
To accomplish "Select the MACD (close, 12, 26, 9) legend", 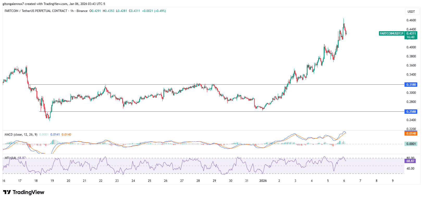I will 21,135.
